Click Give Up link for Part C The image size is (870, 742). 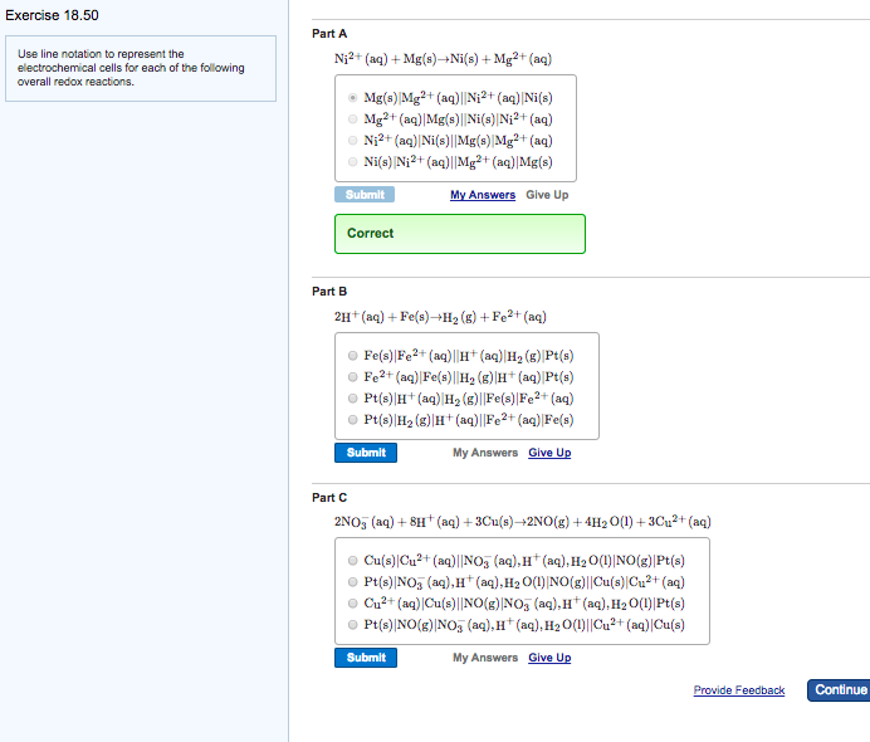549,658
